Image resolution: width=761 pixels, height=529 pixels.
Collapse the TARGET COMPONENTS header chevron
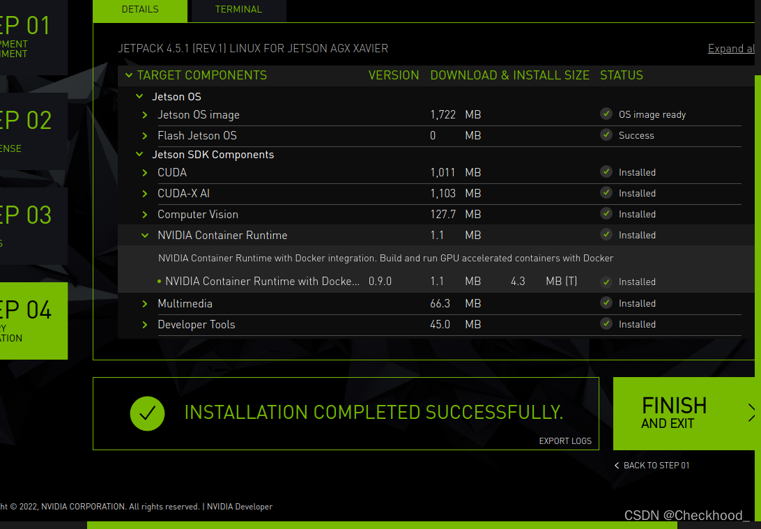coord(129,75)
